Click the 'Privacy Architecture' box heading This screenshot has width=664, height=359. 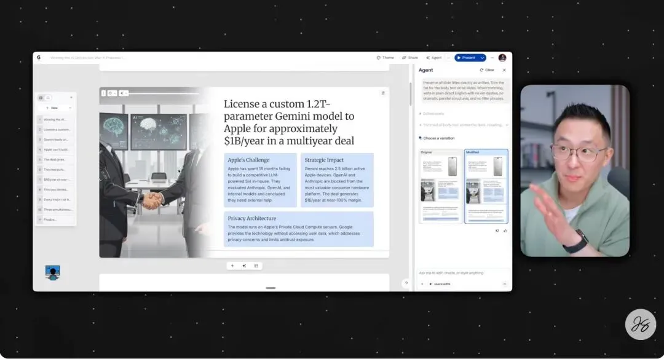click(252, 218)
